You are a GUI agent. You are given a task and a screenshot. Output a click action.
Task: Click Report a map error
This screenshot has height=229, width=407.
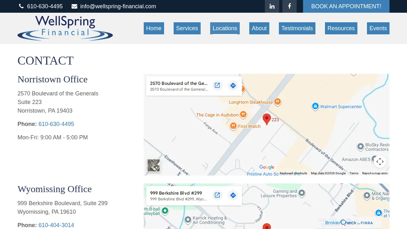click(375, 173)
